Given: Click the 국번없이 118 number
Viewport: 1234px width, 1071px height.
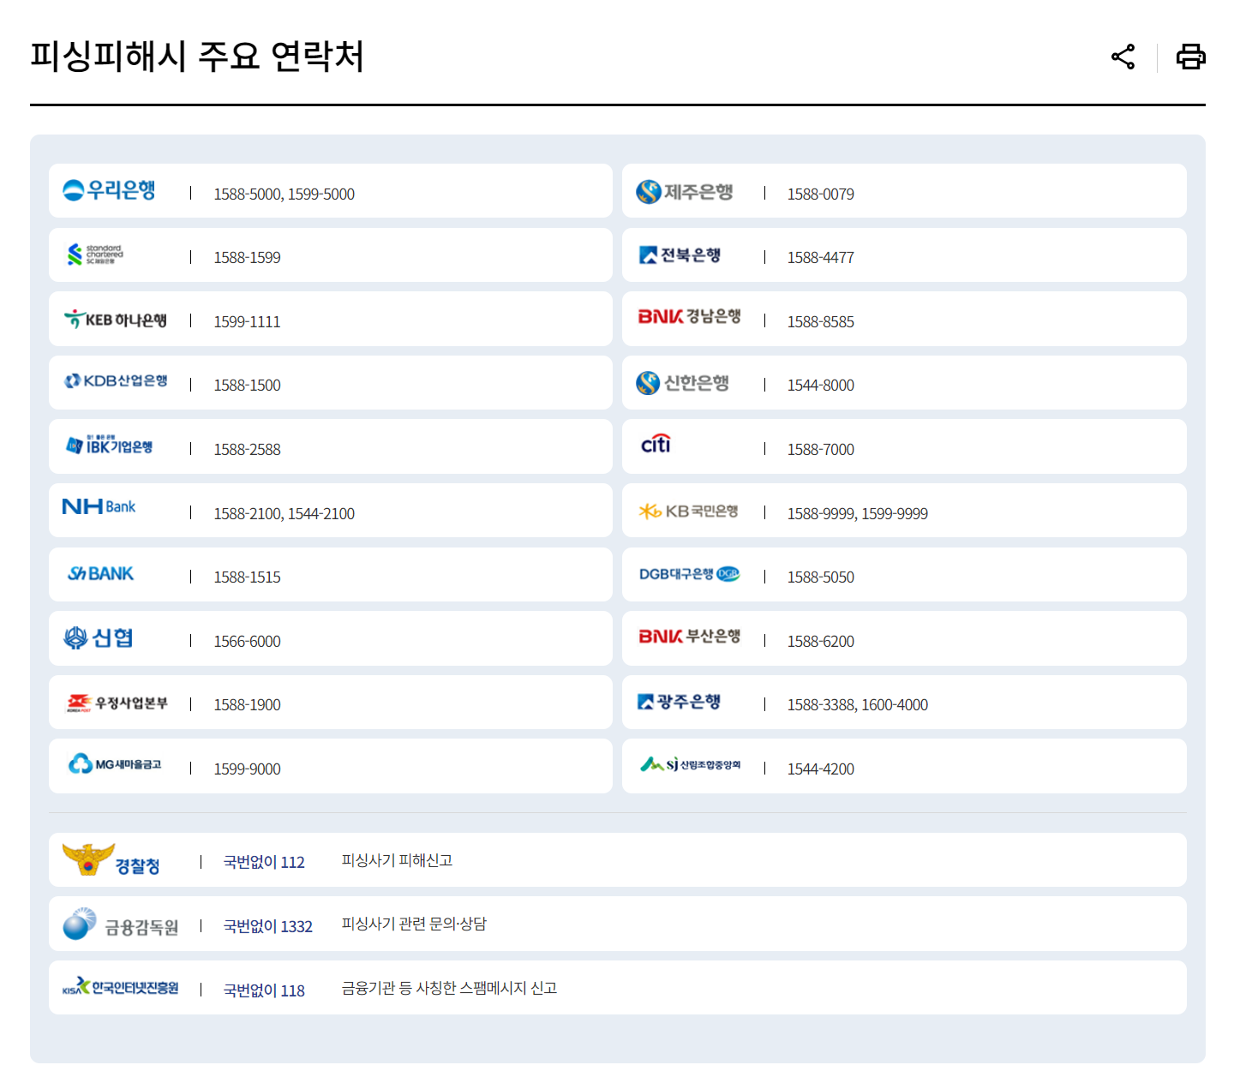Looking at the screenshot, I should (x=264, y=990).
